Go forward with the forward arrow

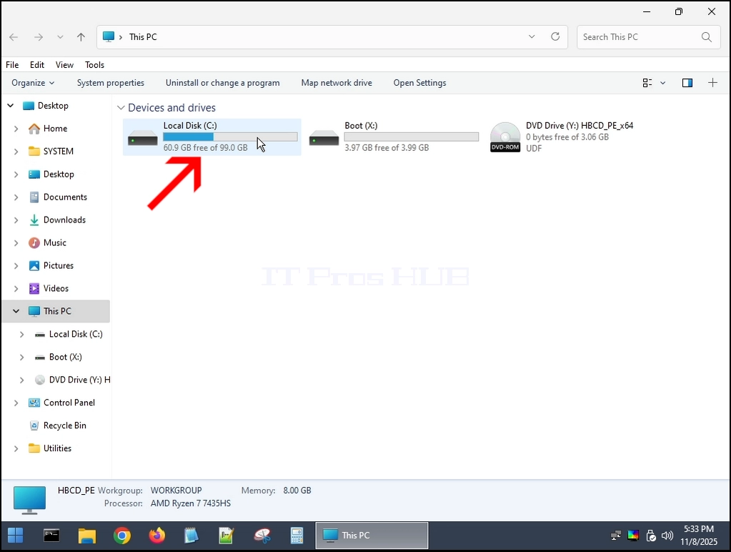coord(39,37)
